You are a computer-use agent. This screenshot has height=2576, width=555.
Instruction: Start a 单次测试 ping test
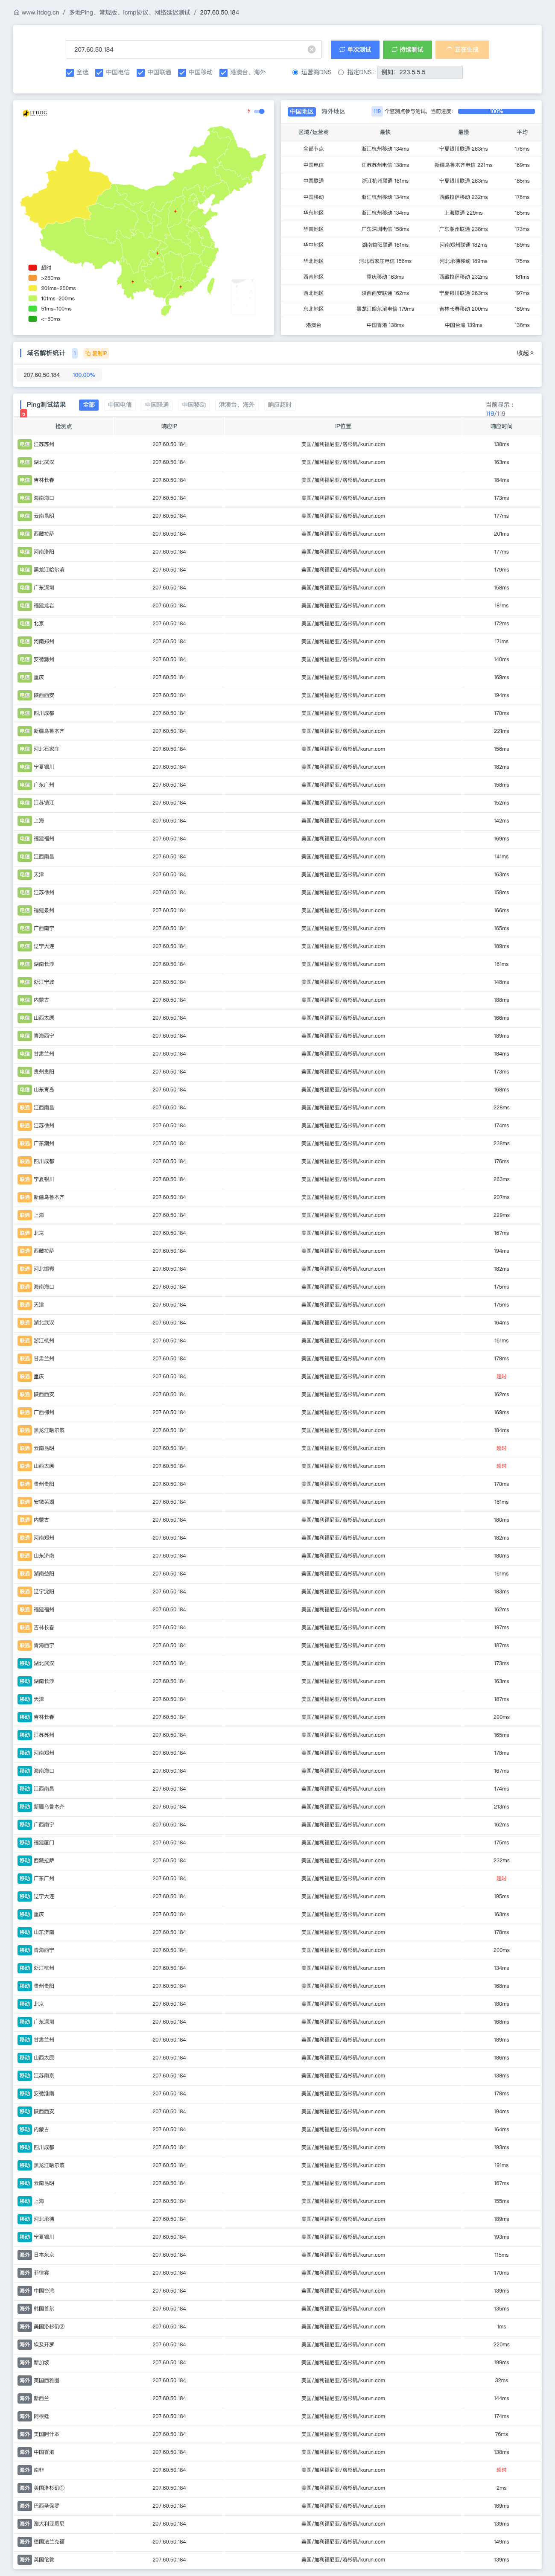(x=355, y=49)
